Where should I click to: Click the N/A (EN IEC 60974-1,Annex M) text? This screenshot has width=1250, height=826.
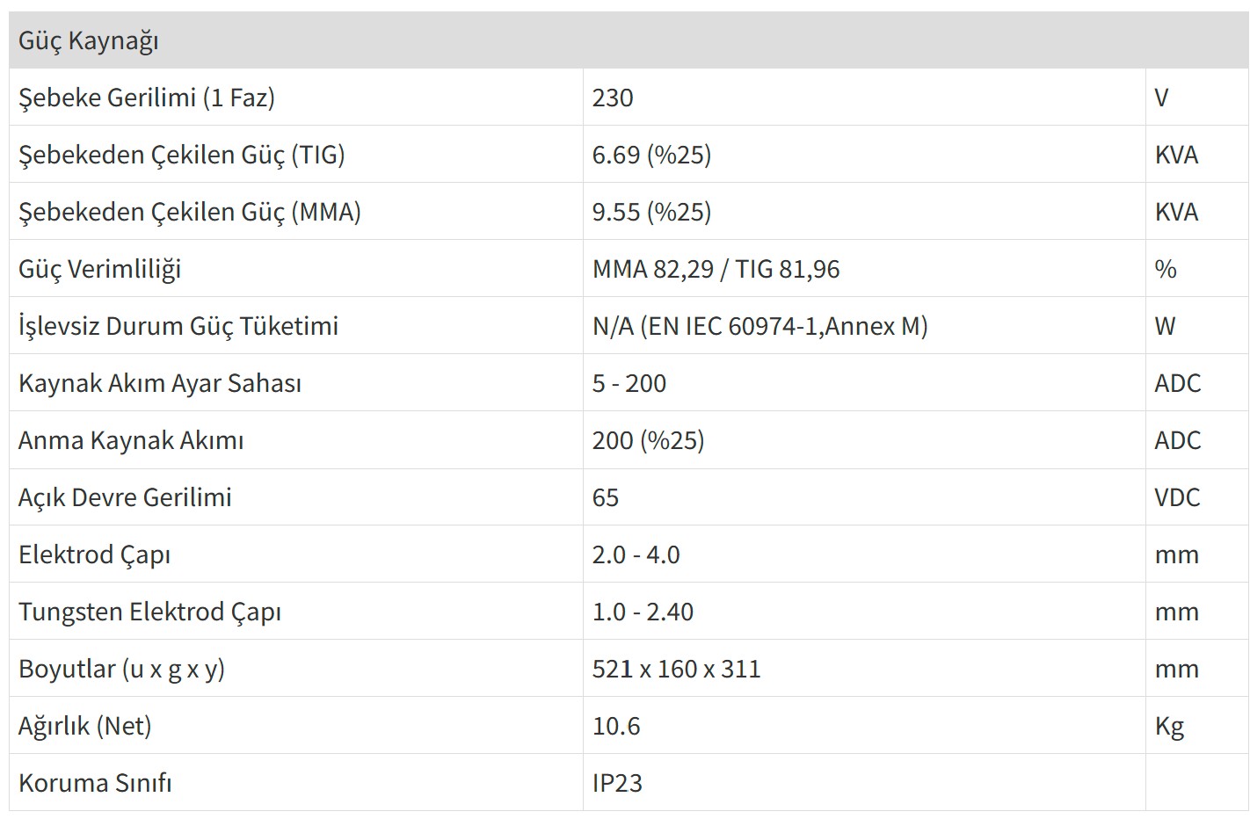[x=759, y=326]
